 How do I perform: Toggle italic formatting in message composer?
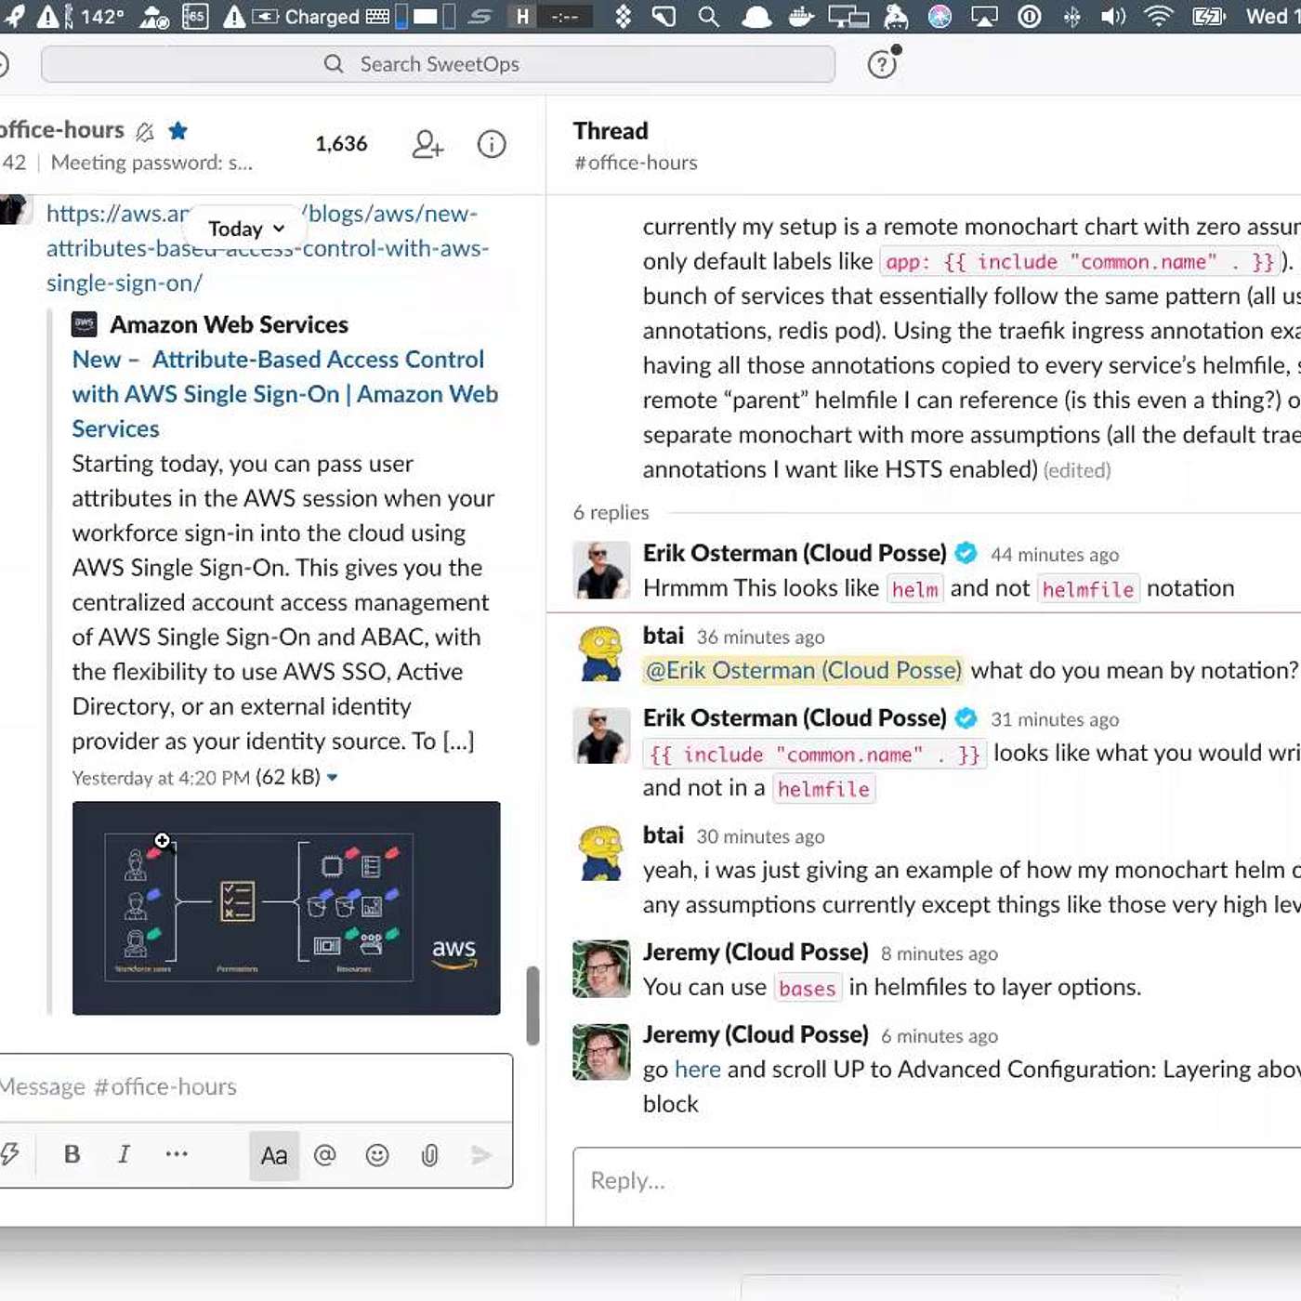click(x=124, y=1154)
